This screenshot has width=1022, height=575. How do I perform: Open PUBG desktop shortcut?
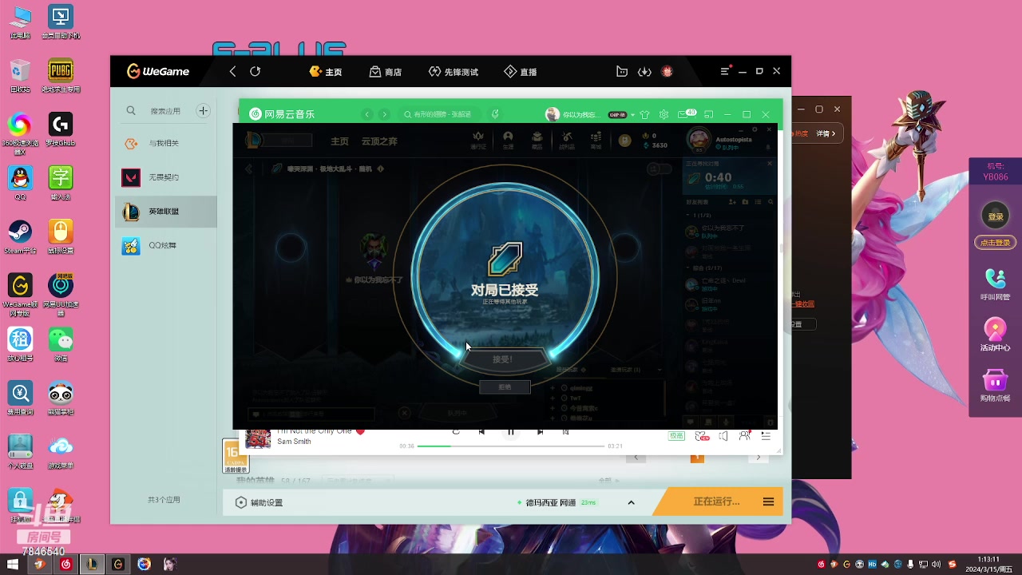click(x=61, y=76)
